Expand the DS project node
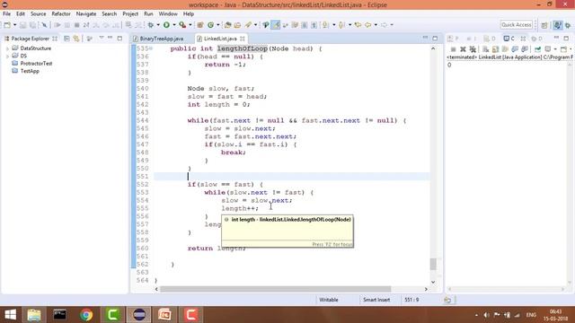The image size is (575, 323). click(x=7, y=56)
